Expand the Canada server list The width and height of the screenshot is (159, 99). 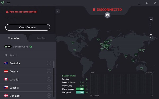pyautogui.click(x=49, y=79)
